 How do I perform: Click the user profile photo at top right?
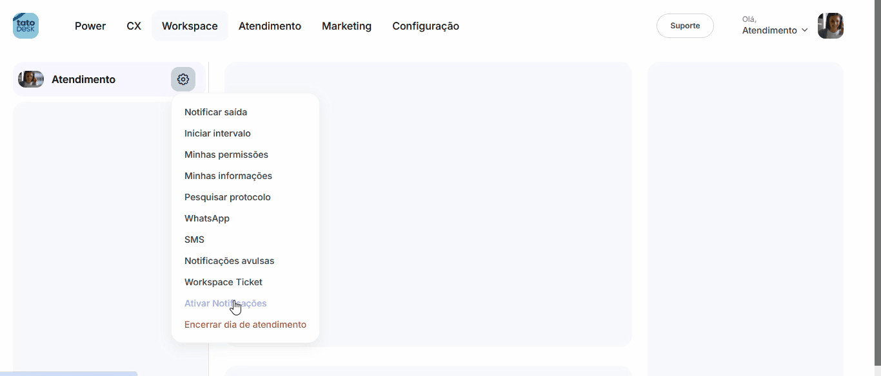tap(830, 26)
